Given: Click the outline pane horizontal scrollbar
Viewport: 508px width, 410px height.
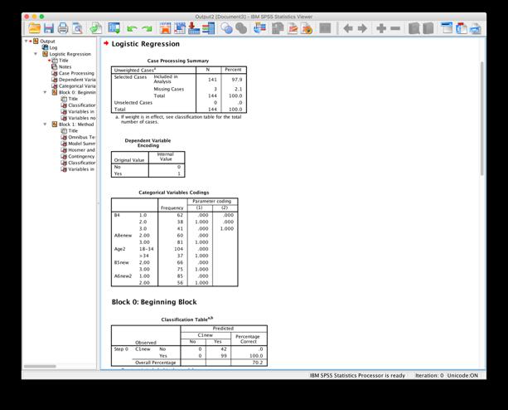Looking at the screenshot, I should coord(40,366).
